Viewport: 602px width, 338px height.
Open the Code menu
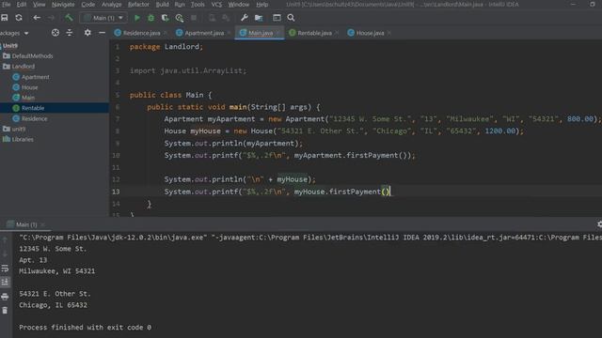[87, 5]
